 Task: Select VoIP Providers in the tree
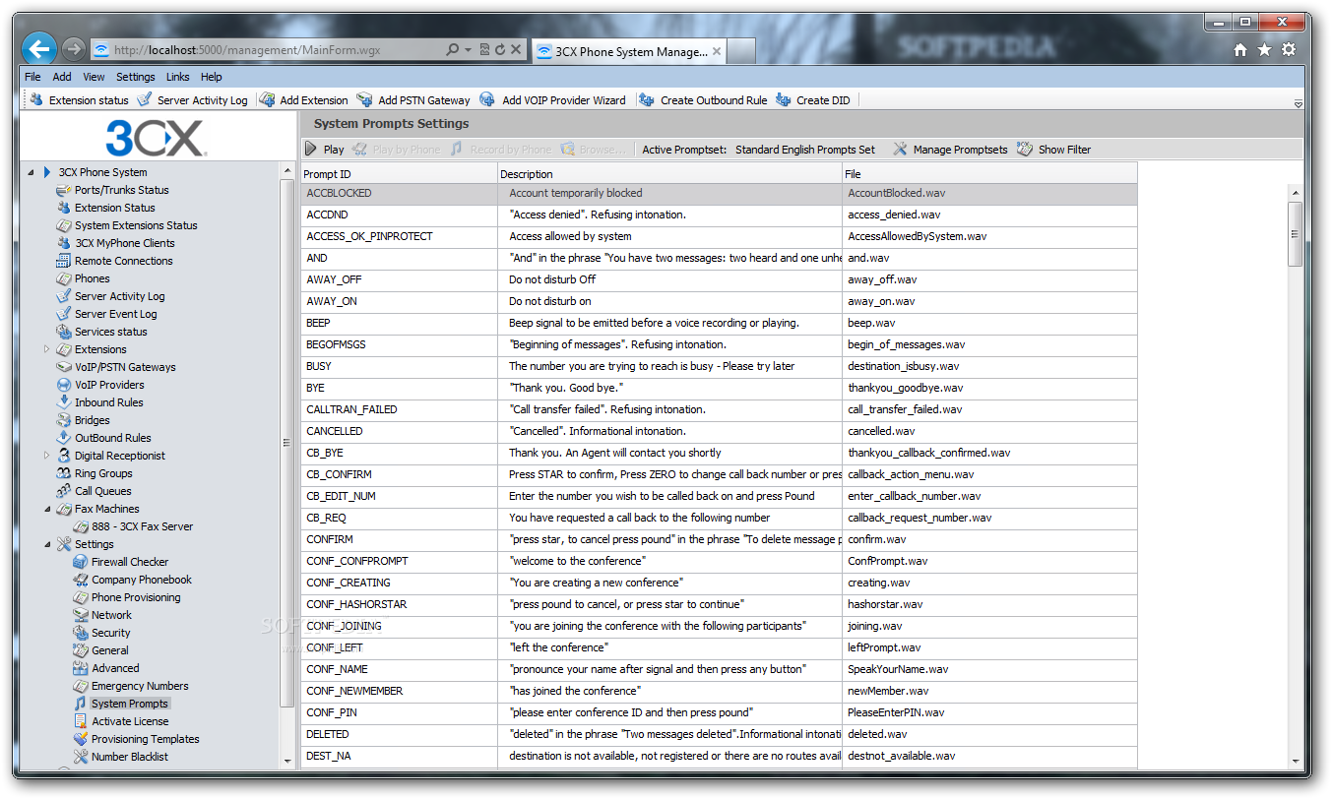109,385
